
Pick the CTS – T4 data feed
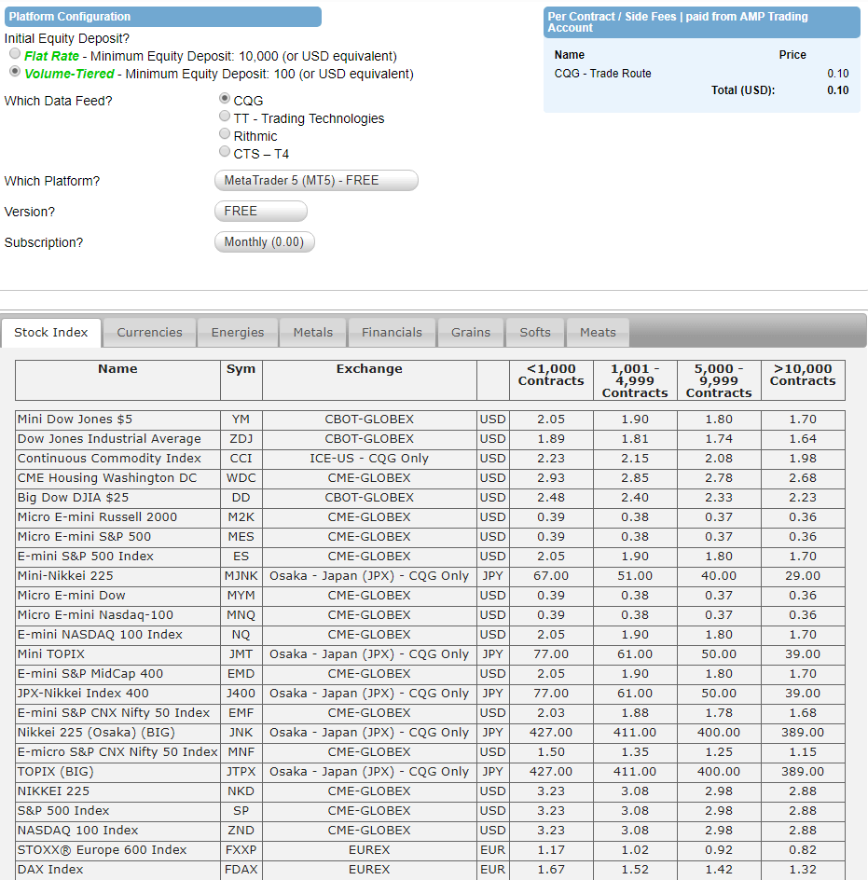[x=225, y=152]
